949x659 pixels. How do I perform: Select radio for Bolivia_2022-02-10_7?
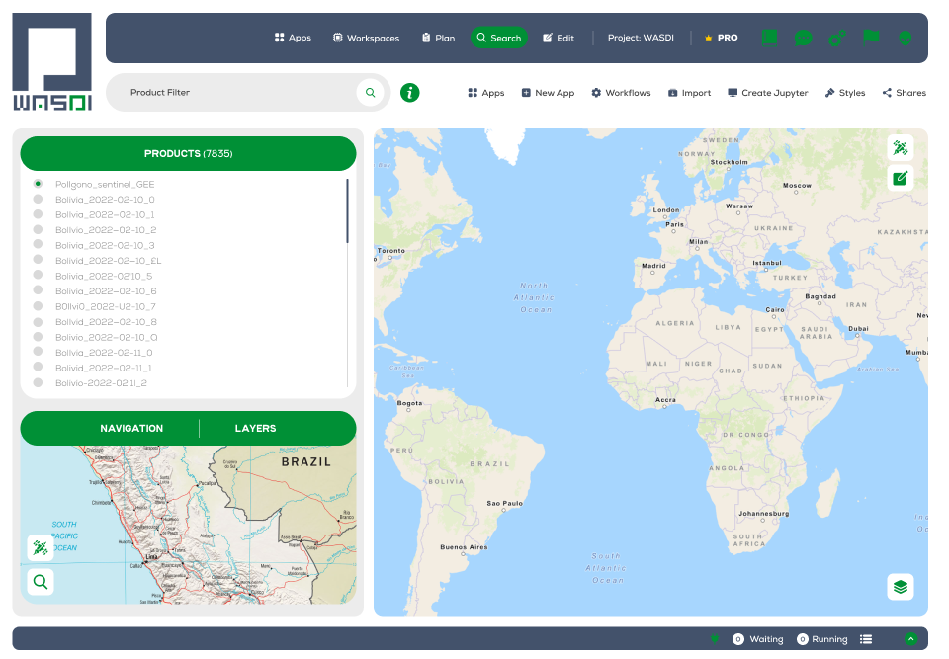38,306
